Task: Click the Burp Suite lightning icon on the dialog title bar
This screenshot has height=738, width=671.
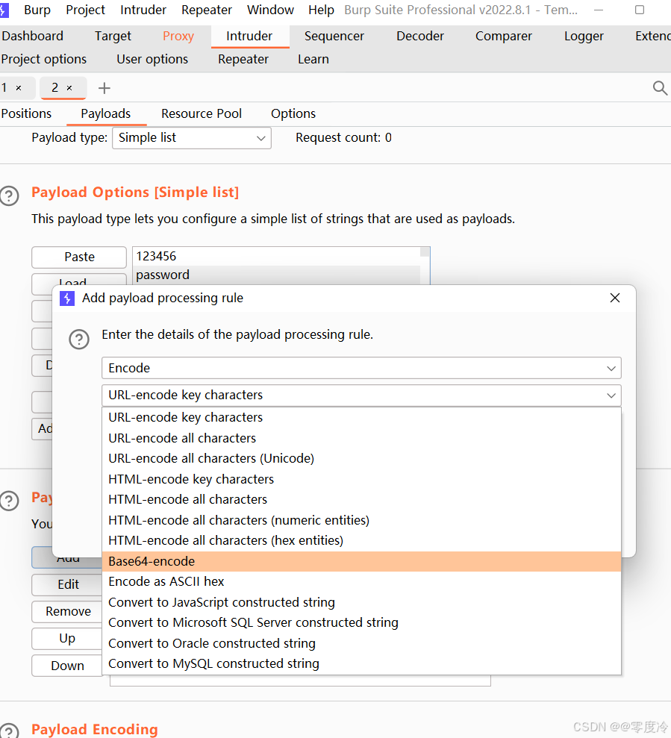Action: (x=66, y=298)
